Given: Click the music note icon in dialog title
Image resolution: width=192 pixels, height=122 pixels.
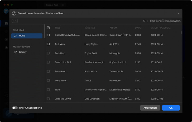Looking at the screenshot, I should tap(14, 13).
